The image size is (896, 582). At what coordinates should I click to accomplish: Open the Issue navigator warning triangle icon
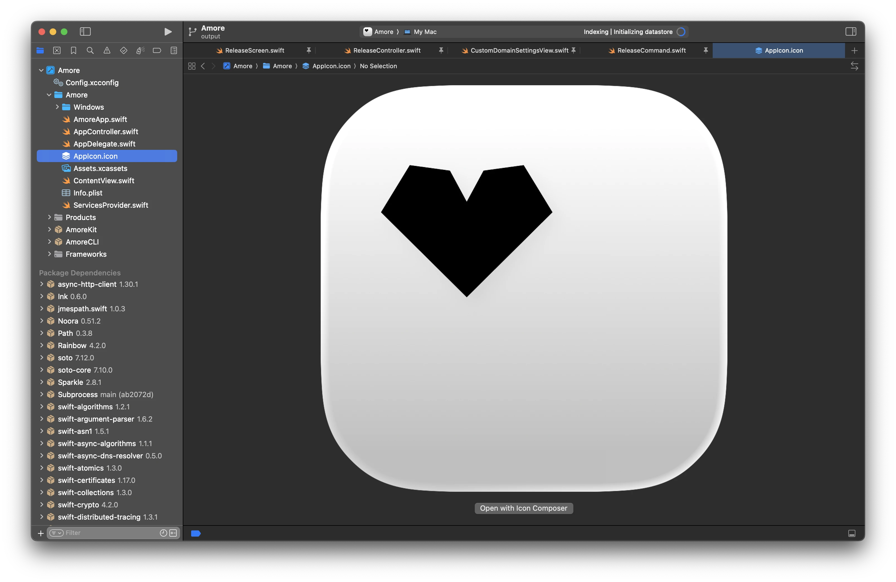click(107, 50)
